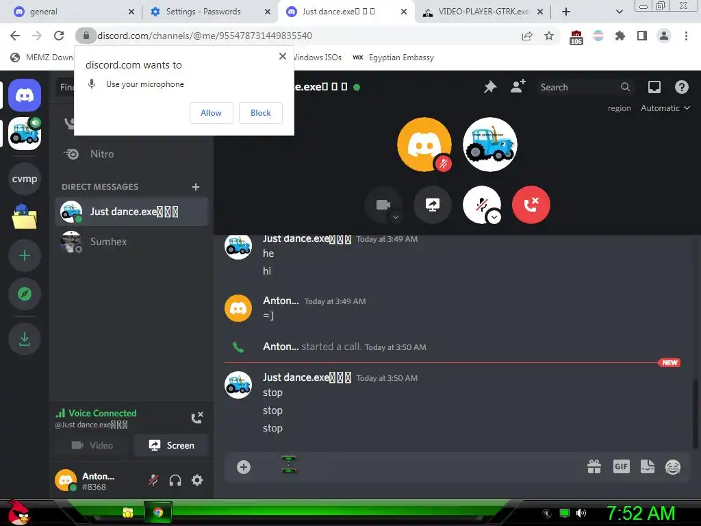Screen dimensions: 701x526
Task: Expand microphone input options chevron
Action: 494,217
